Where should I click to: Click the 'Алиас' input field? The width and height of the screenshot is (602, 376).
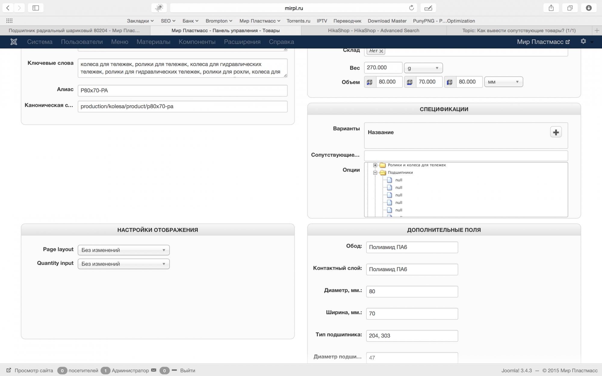[182, 91]
